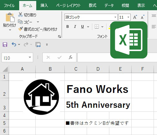Image resolution: width=157 pixels, height=135 pixels.
Task: Apply cell borders icon
Action: (97, 27)
